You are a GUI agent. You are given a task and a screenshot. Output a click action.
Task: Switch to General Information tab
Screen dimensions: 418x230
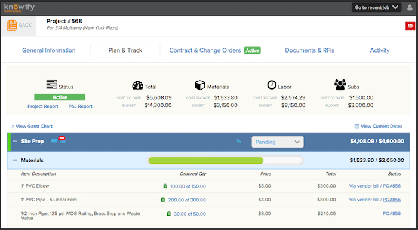point(49,50)
